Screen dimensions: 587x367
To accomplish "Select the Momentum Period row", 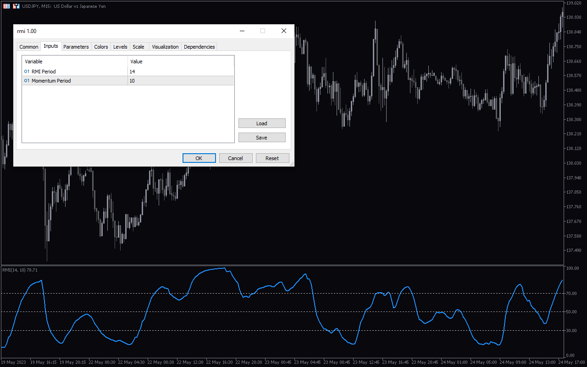I will (128, 81).
